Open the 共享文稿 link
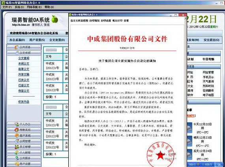The height and width of the screenshot is (167, 225). (x=24, y=75)
